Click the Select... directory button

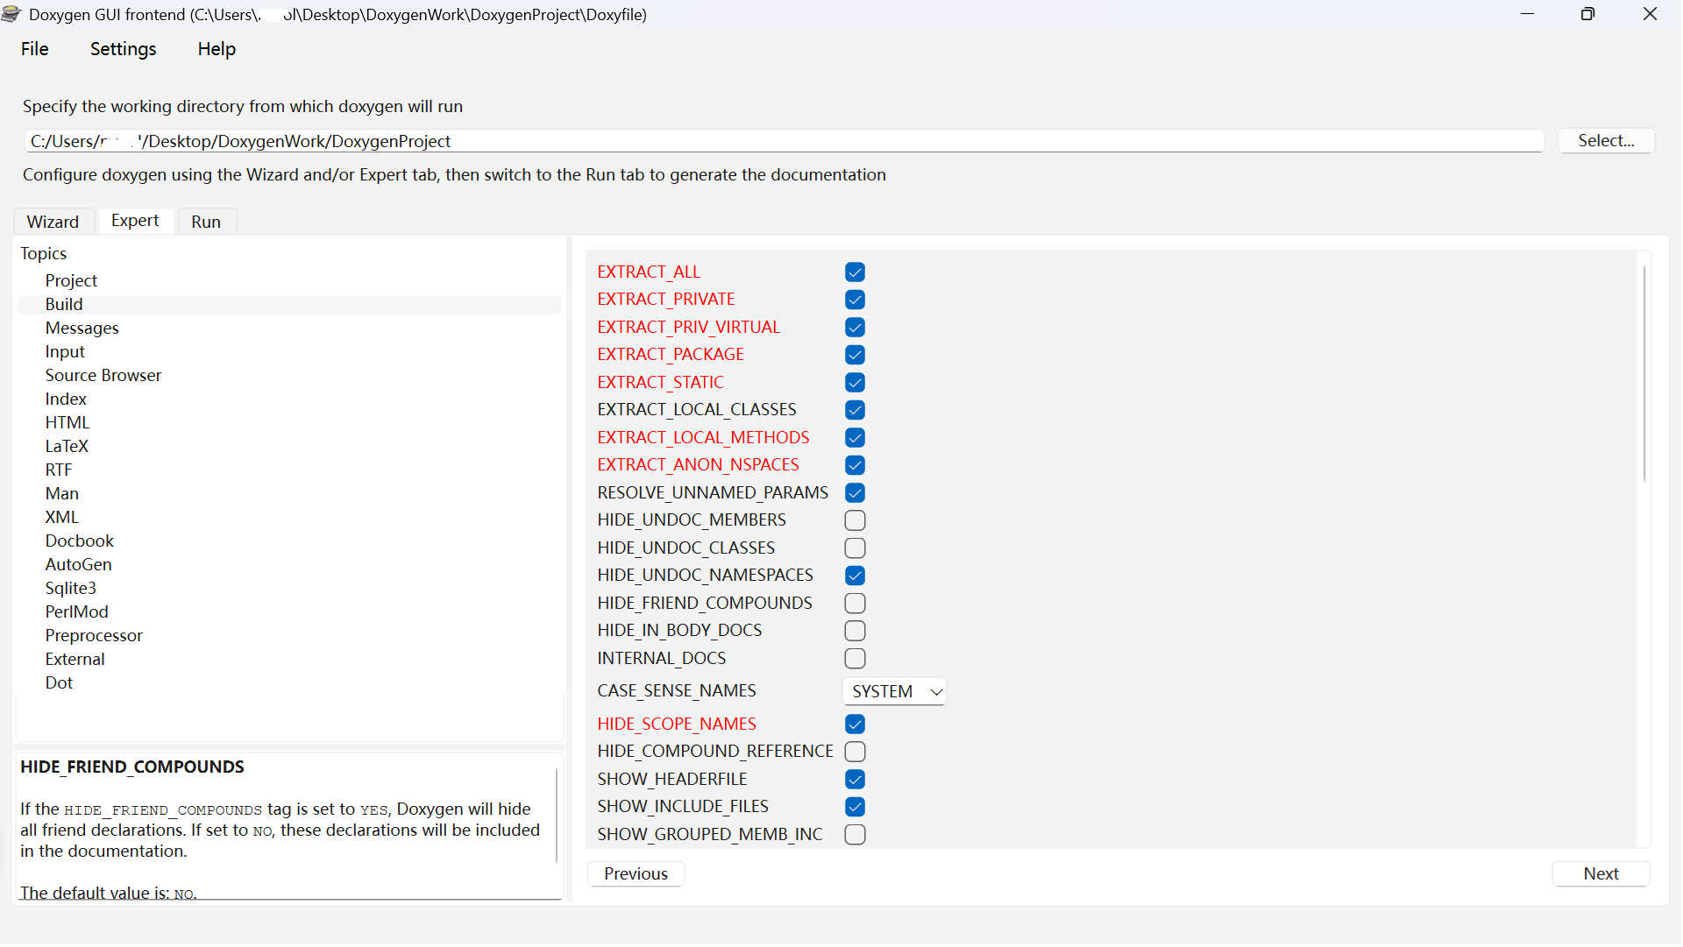coord(1606,141)
